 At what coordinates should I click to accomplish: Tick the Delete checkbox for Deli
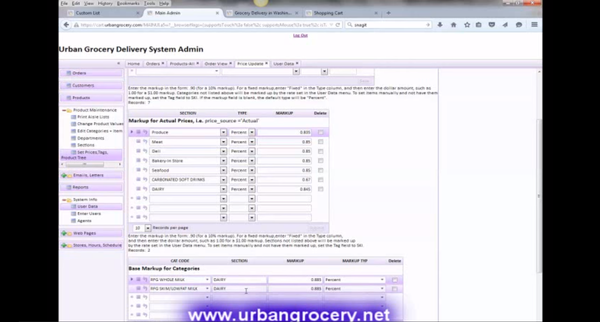coord(320,151)
